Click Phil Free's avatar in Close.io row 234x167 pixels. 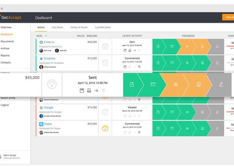click(x=41, y=50)
